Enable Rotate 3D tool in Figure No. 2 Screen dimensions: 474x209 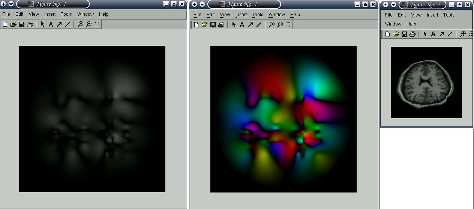[97, 24]
